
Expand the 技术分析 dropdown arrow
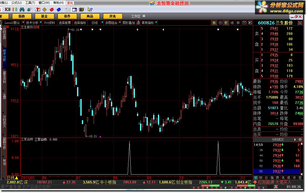[40, 23]
